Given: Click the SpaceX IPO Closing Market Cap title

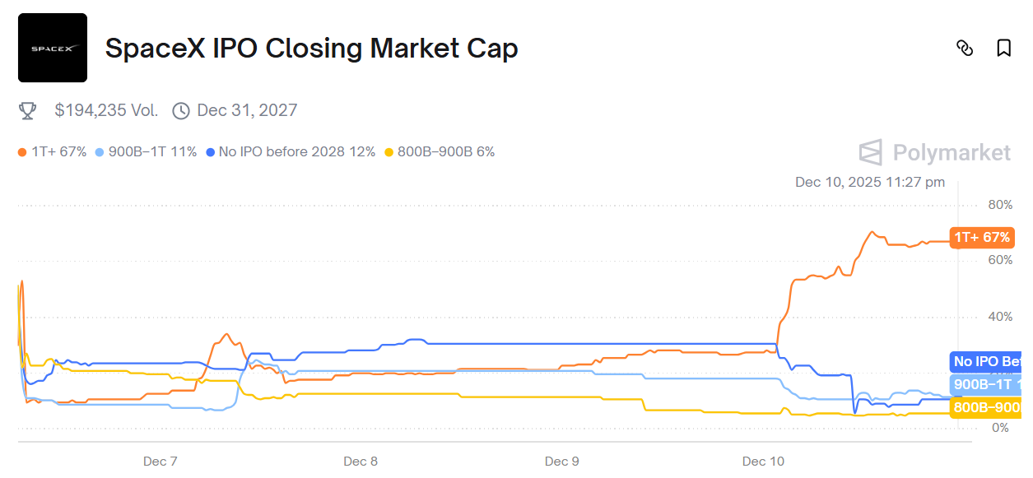Looking at the screenshot, I should (x=311, y=48).
